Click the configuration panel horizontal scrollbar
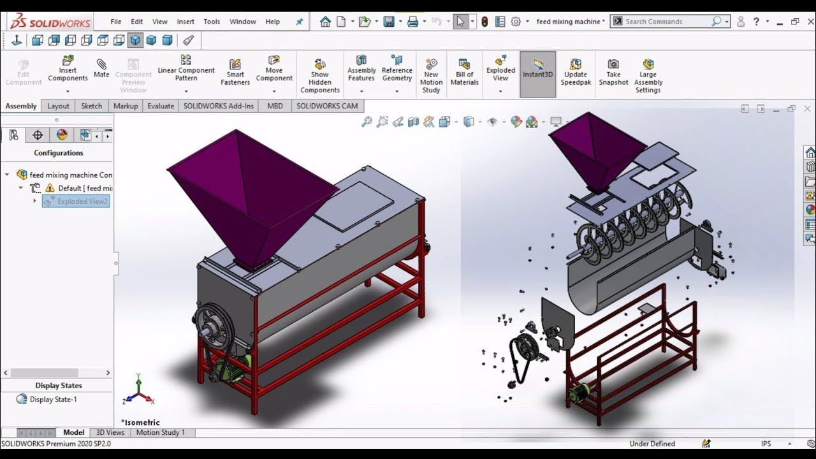Image resolution: width=816 pixels, height=459 pixels. click(x=44, y=373)
